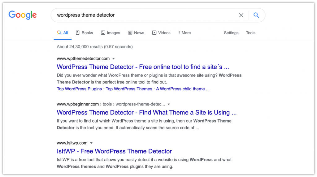Screen dimensions: 317x177
Task: Click the three-dot icon beside More
Action: [x=179, y=32]
